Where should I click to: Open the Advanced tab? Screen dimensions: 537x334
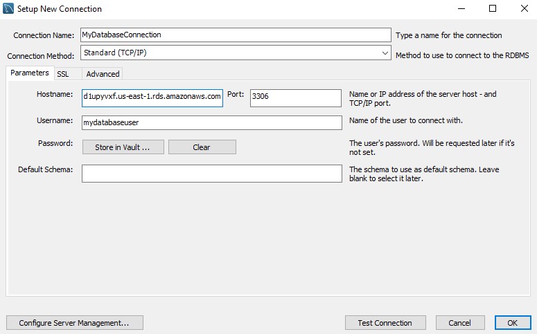pyautogui.click(x=103, y=74)
